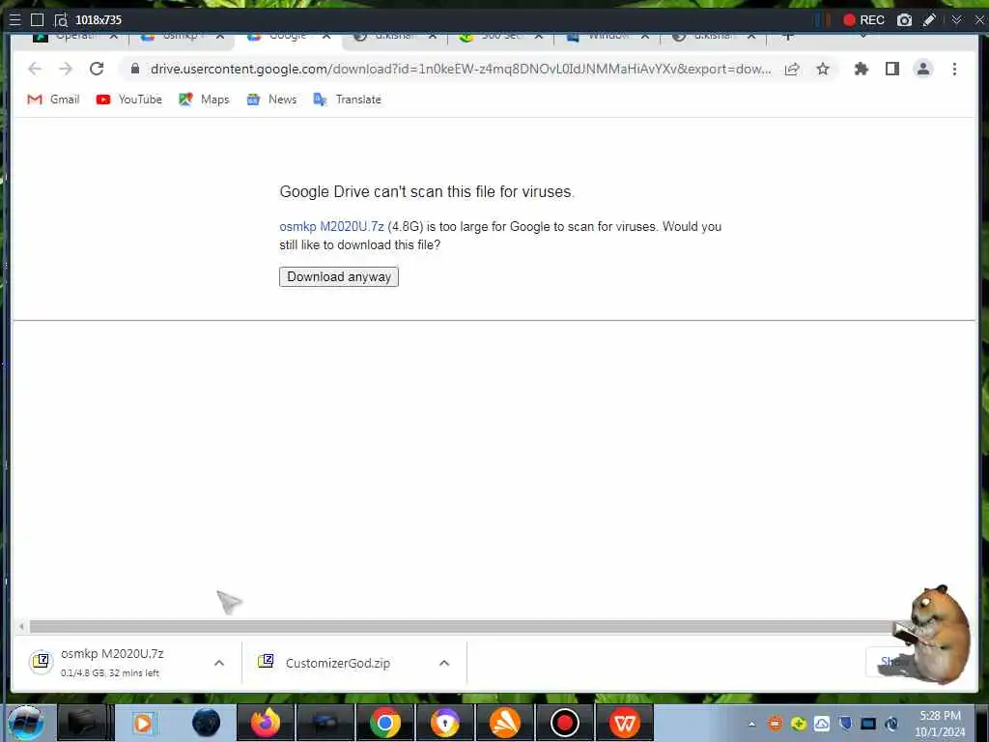Open the media player taskbar icon
The image size is (989, 742).
coord(144,723)
